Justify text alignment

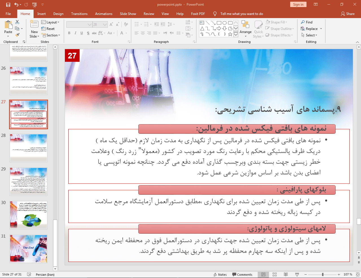pos(155,33)
